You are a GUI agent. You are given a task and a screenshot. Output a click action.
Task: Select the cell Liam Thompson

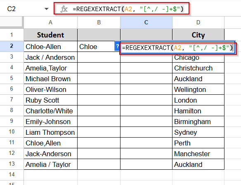[50, 132]
